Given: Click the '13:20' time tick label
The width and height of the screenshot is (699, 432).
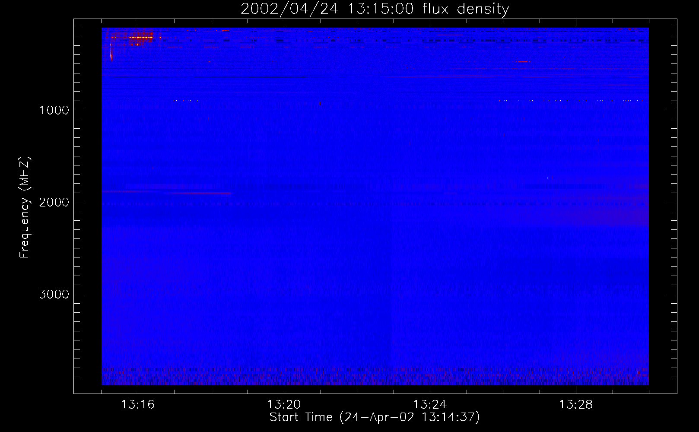Looking at the screenshot, I should [284, 405].
